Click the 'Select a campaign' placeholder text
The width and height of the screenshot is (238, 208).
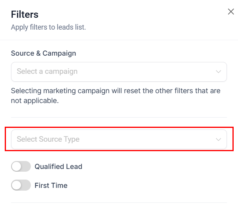[47, 72]
